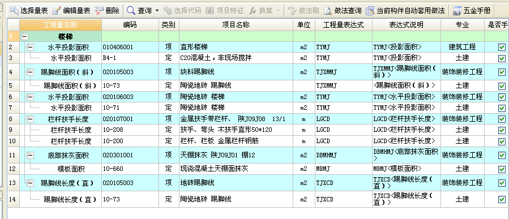Click the 选择代码 toolbar icon
509x219 pixels.
point(168,11)
